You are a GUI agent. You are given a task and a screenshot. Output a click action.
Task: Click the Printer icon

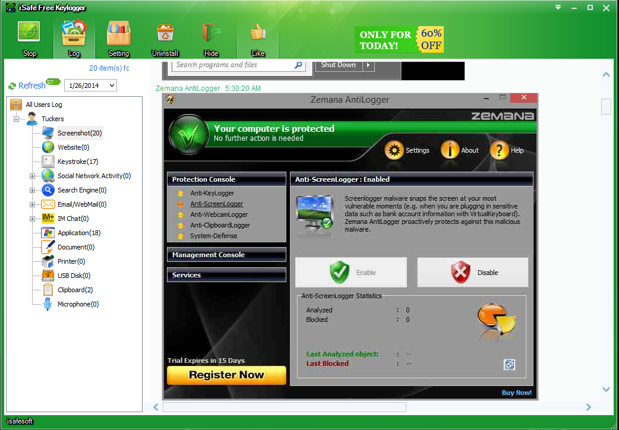coord(48,261)
